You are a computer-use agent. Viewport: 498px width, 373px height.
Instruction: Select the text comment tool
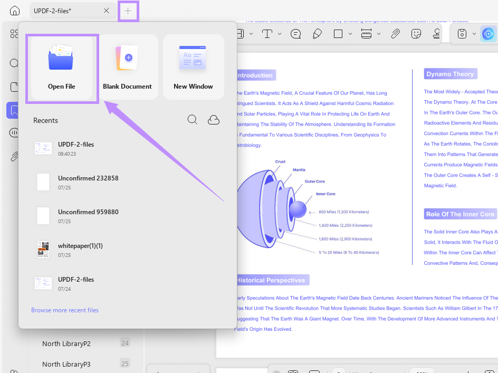click(267, 34)
